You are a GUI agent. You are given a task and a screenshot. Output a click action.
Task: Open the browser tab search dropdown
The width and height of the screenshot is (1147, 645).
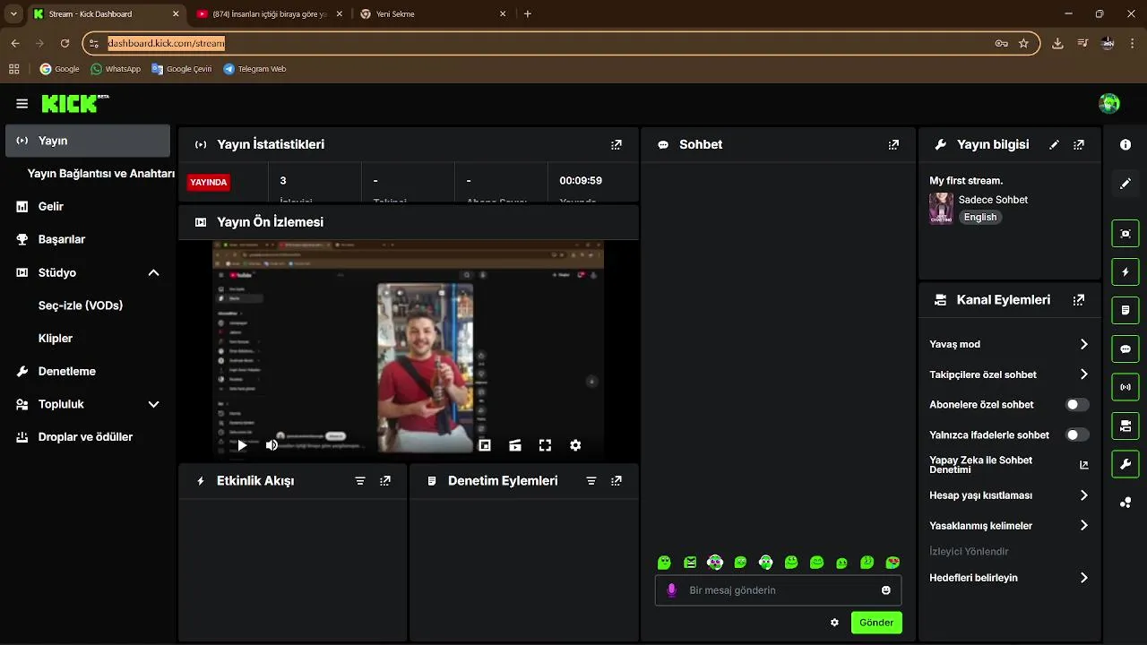point(13,14)
